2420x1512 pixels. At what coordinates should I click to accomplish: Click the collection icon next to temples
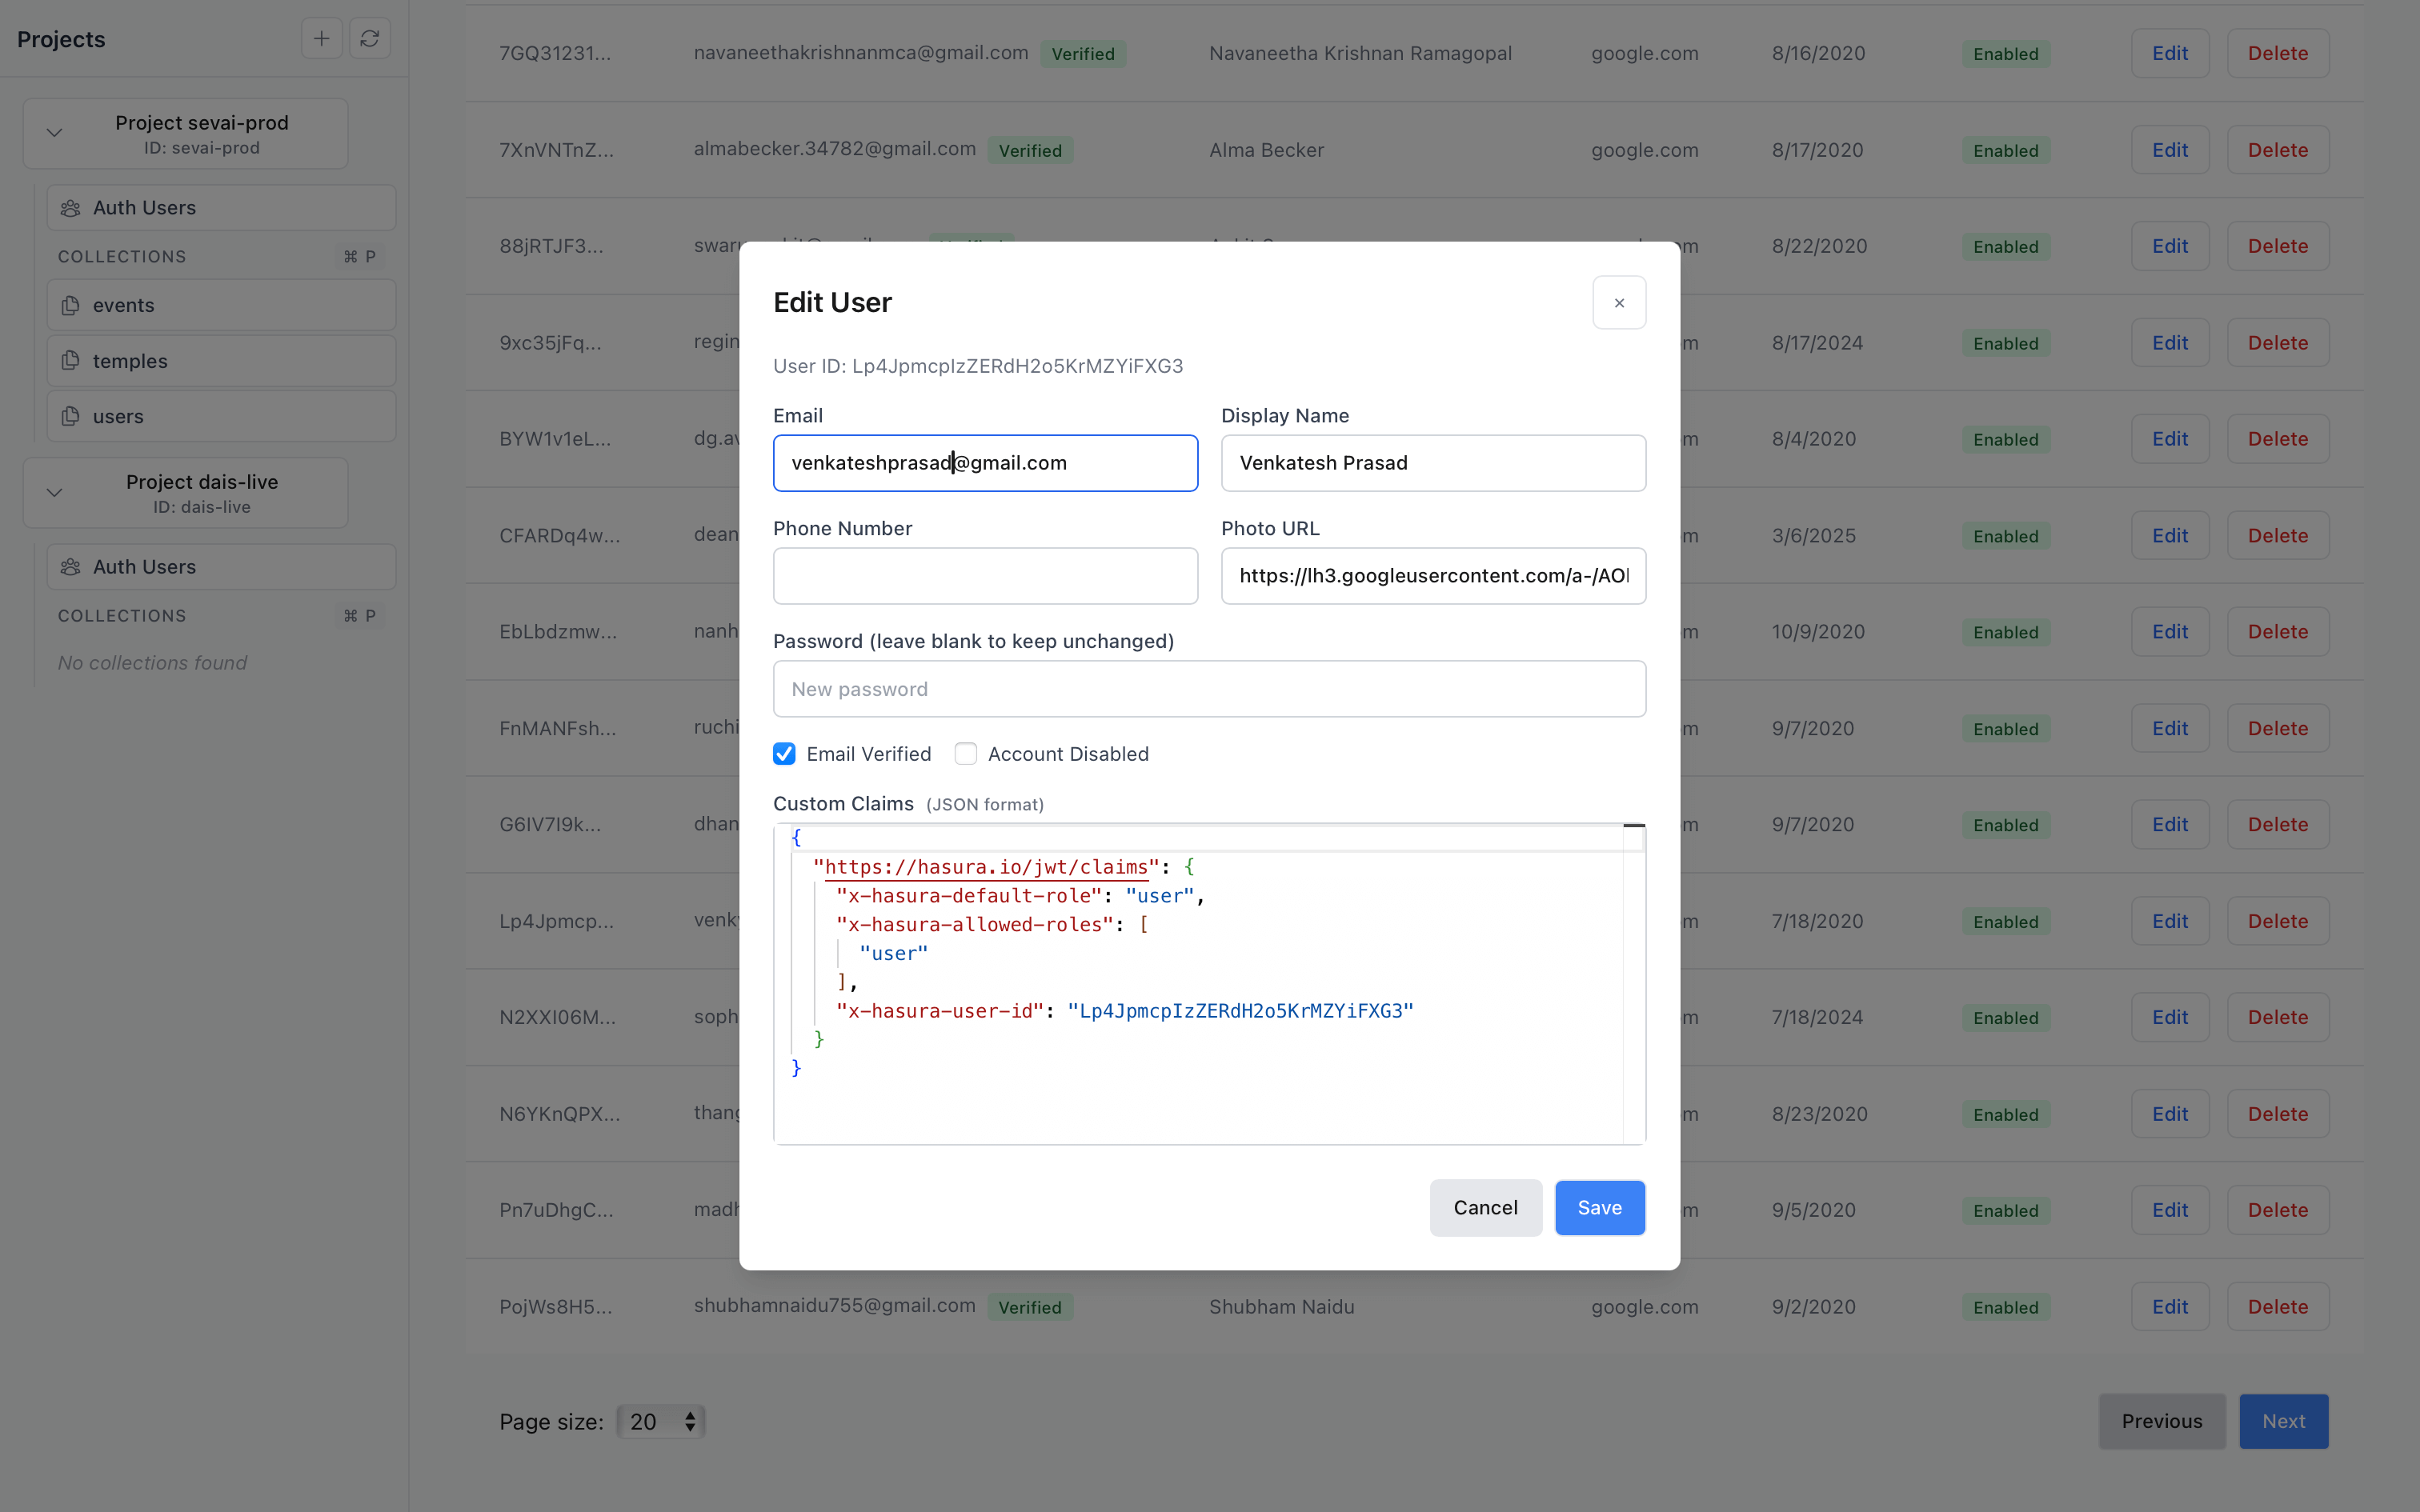tap(70, 361)
